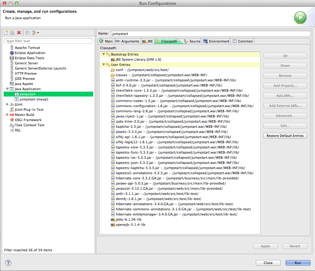This screenshot has height=271, width=315.
Task: Click the Add External JARs button
Action: coord(285,106)
